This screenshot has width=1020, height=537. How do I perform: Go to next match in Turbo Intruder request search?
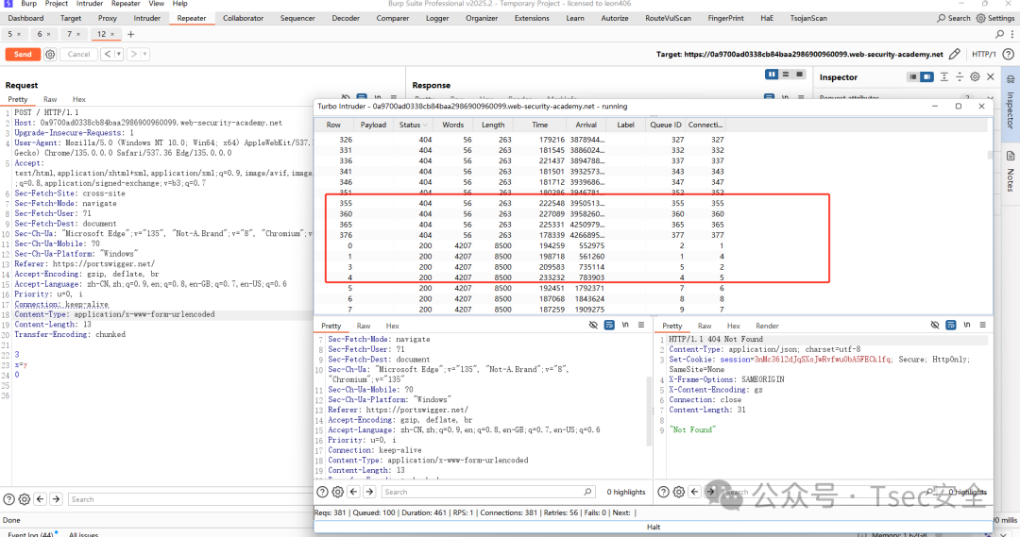pyautogui.click(x=369, y=492)
